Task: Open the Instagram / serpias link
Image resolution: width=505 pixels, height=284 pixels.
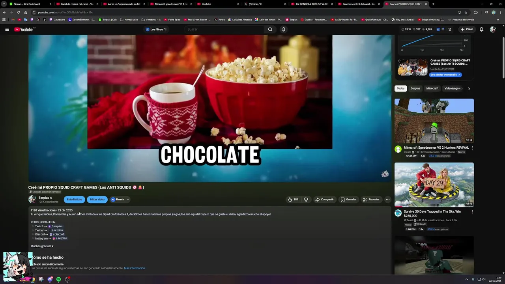Action: tap(60, 238)
